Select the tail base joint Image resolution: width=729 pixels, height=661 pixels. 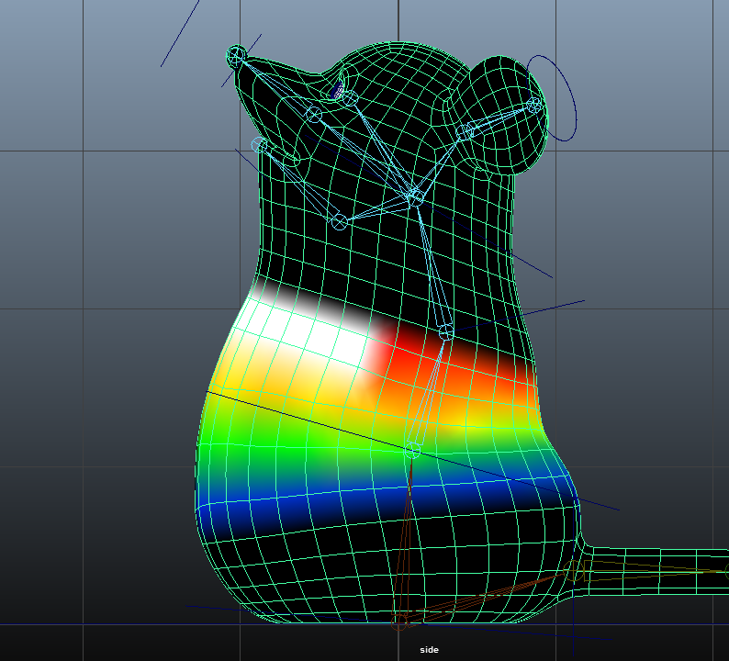(573, 572)
